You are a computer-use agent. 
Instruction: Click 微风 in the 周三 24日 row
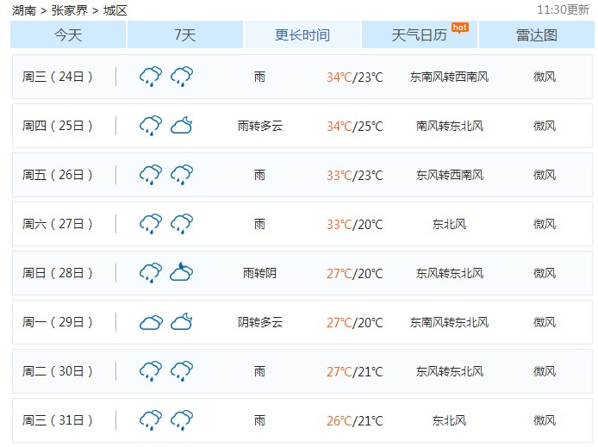(x=545, y=77)
